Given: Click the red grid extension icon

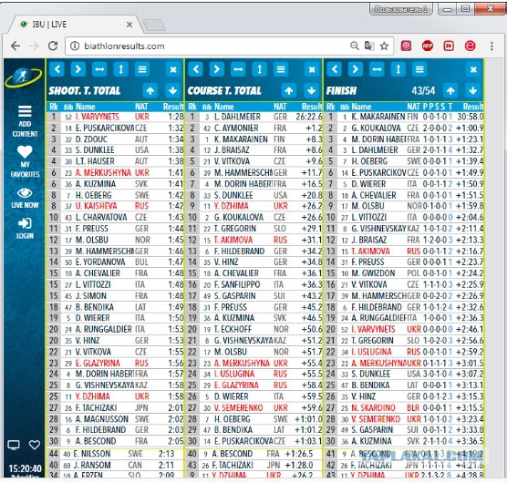Looking at the screenshot, I should click(x=406, y=46).
